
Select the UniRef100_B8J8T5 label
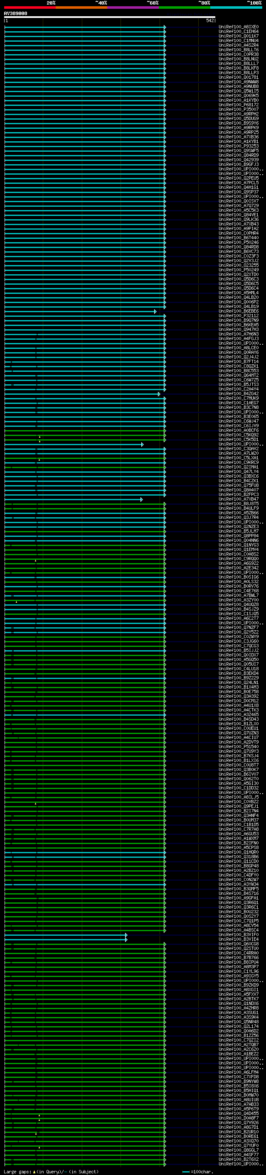click(x=239, y=504)
